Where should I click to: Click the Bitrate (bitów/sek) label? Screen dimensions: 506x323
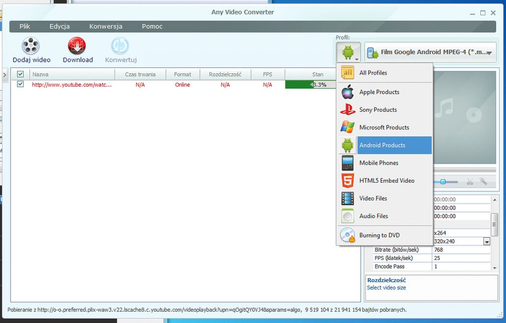397,250
